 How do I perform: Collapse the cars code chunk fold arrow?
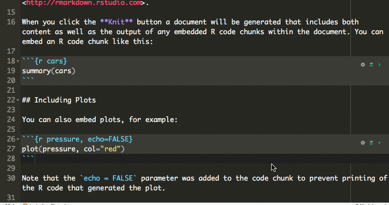18,61
